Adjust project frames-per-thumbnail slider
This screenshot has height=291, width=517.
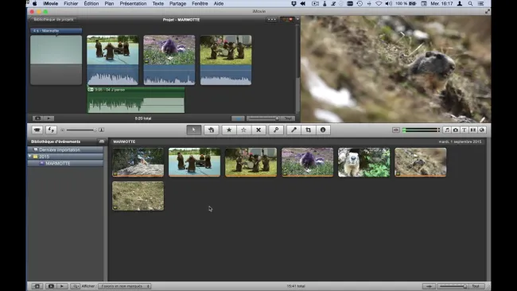pyautogui.click(x=262, y=118)
